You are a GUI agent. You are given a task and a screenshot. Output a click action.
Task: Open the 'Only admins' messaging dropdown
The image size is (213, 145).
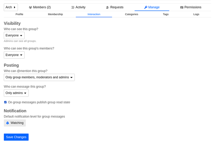(16, 93)
